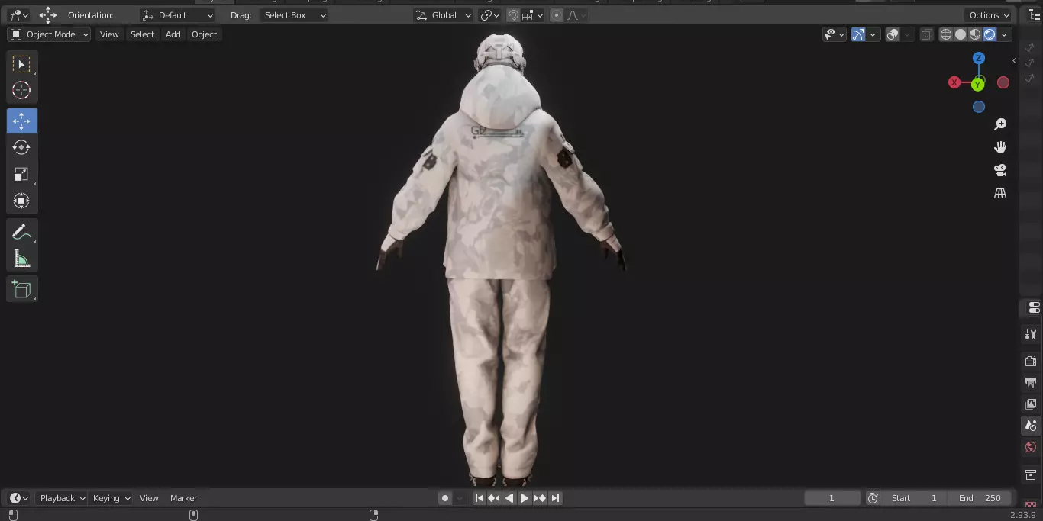Select the Add Cube tool
The height and width of the screenshot is (521, 1043).
coord(21,289)
